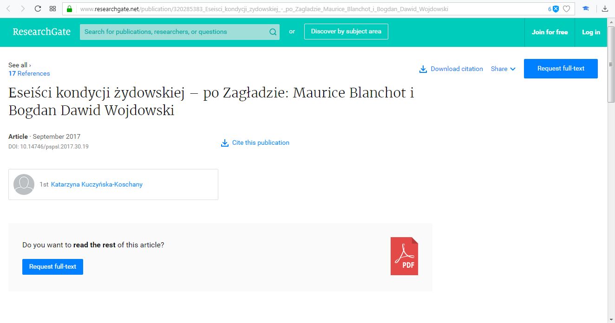
Task: Expand the Share dropdown
Action: pos(503,69)
